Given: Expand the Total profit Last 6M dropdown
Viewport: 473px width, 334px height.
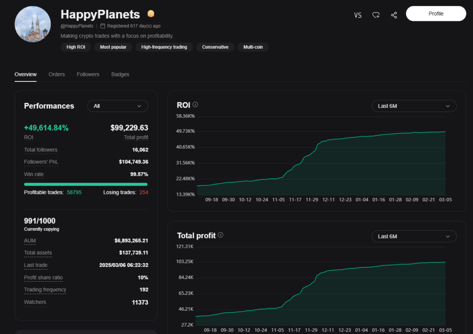Looking at the screenshot, I should coord(414,236).
